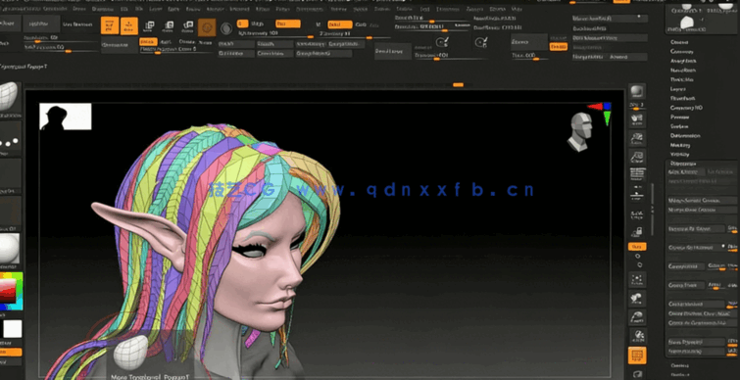Select the Rotate transform icon on top shelf
Screen dimensions: 740x380
[x=187, y=25]
